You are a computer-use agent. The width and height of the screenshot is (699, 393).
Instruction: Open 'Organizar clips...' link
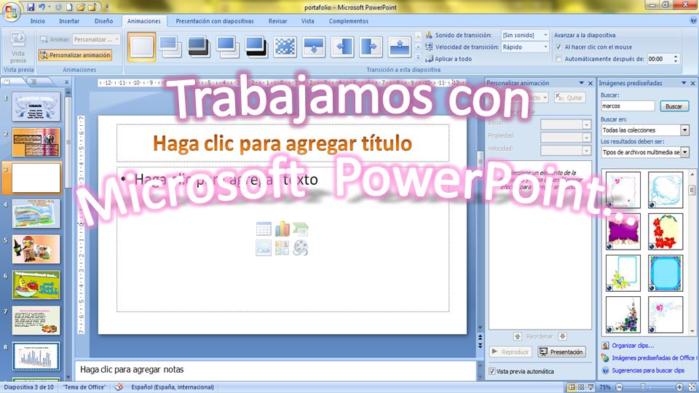(633, 345)
